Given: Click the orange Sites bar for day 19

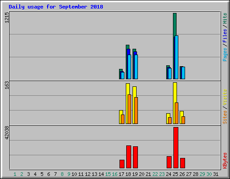Looking at the screenshot, I should tap(136, 111).
